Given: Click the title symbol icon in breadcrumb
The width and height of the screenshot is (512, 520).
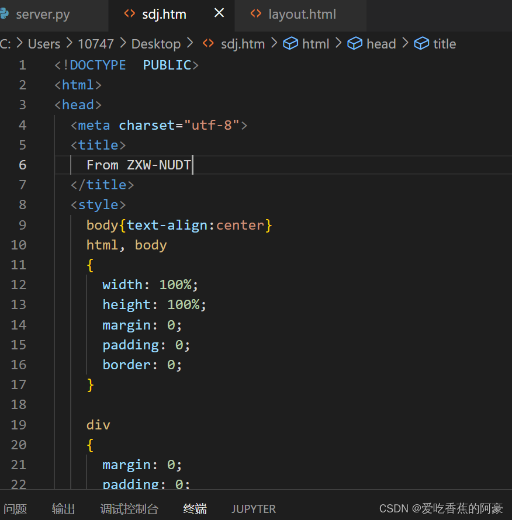Looking at the screenshot, I should (x=421, y=44).
